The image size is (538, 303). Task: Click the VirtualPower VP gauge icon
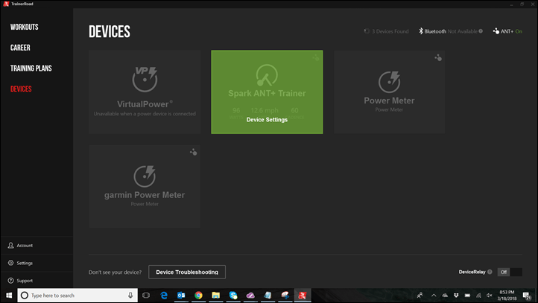coord(145,79)
